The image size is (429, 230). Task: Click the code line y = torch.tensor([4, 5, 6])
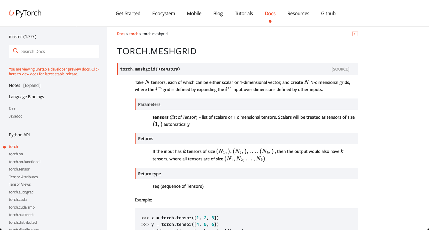click(180, 224)
